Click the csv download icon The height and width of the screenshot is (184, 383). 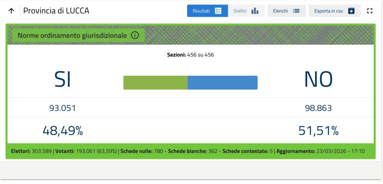(351, 11)
